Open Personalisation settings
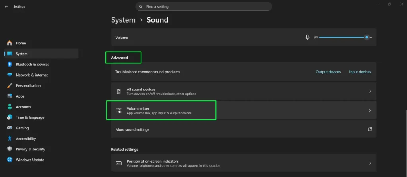 tap(41, 85)
